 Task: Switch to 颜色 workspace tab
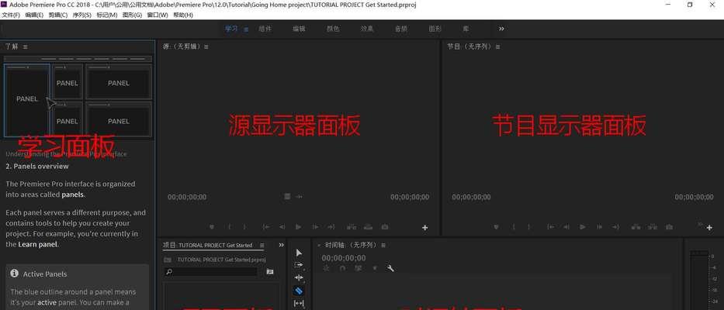[333, 29]
